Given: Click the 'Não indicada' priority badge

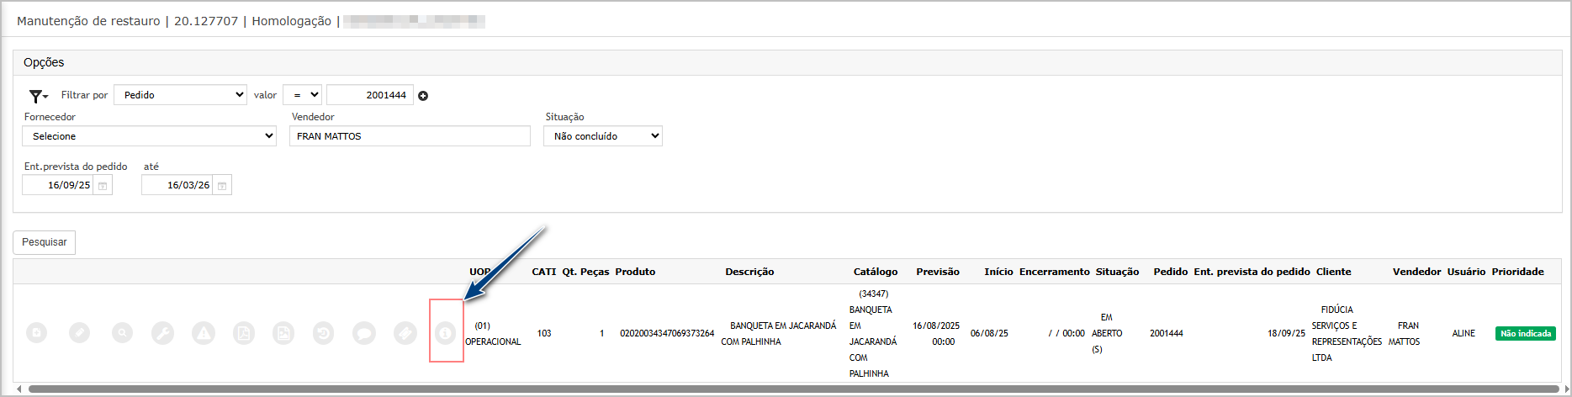Looking at the screenshot, I should pos(1525,334).
